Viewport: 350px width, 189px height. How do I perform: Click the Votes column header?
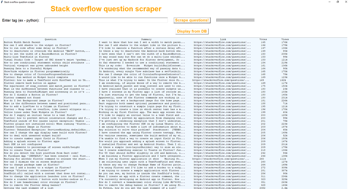263,39
